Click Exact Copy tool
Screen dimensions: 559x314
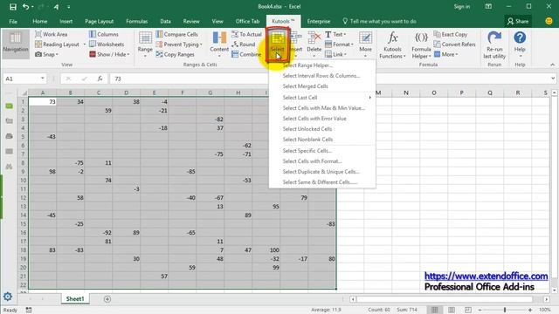click(x=451, y=34)
